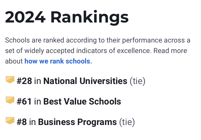Screen dimensions: 201x140
Task: Click the 'Read more' text in description
Action: tap(170, 51)
